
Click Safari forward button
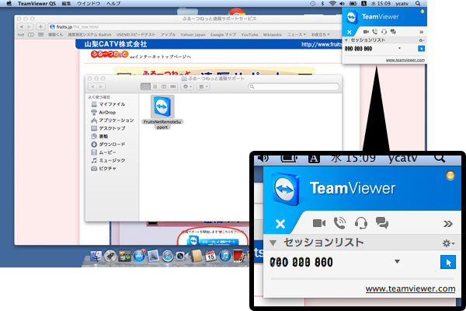[x=29, y=26]
